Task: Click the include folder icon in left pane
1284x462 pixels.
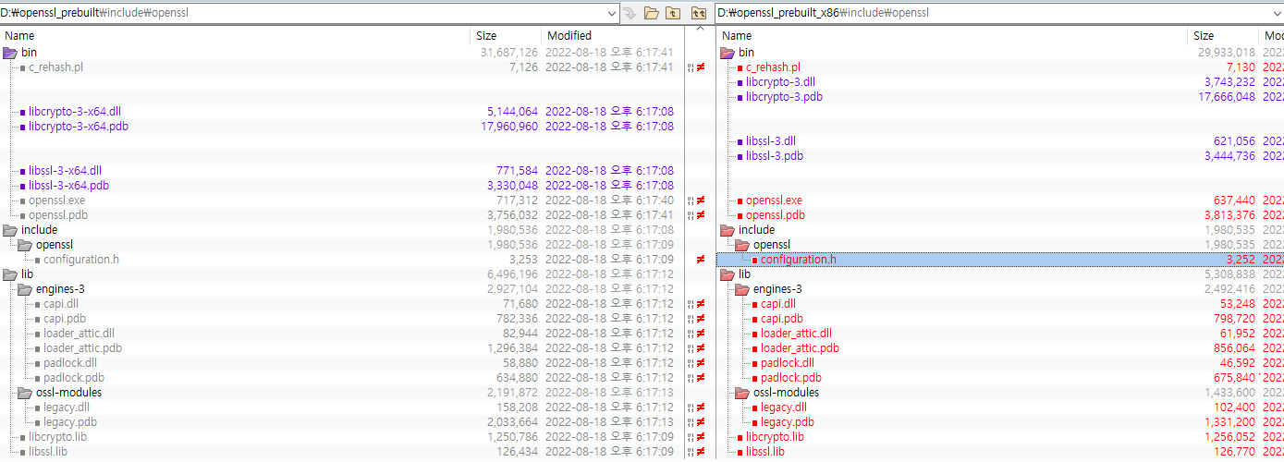Action: coord(10,230)
